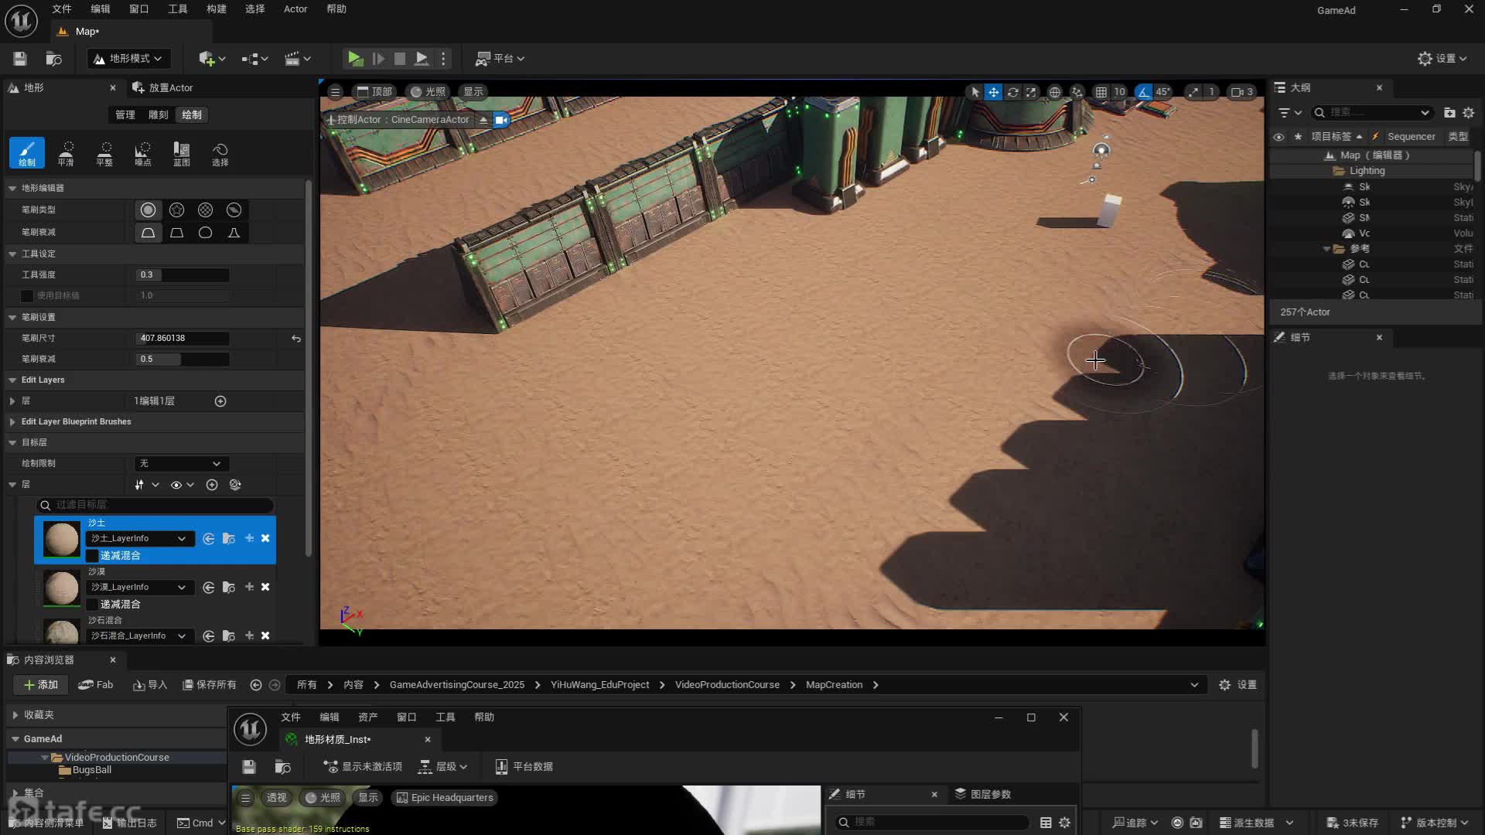
Task: Choose the alpha brush type icon
Action: pyautogui.click(x=176, y=210)
